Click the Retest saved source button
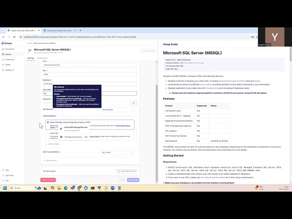 [127, 171]
